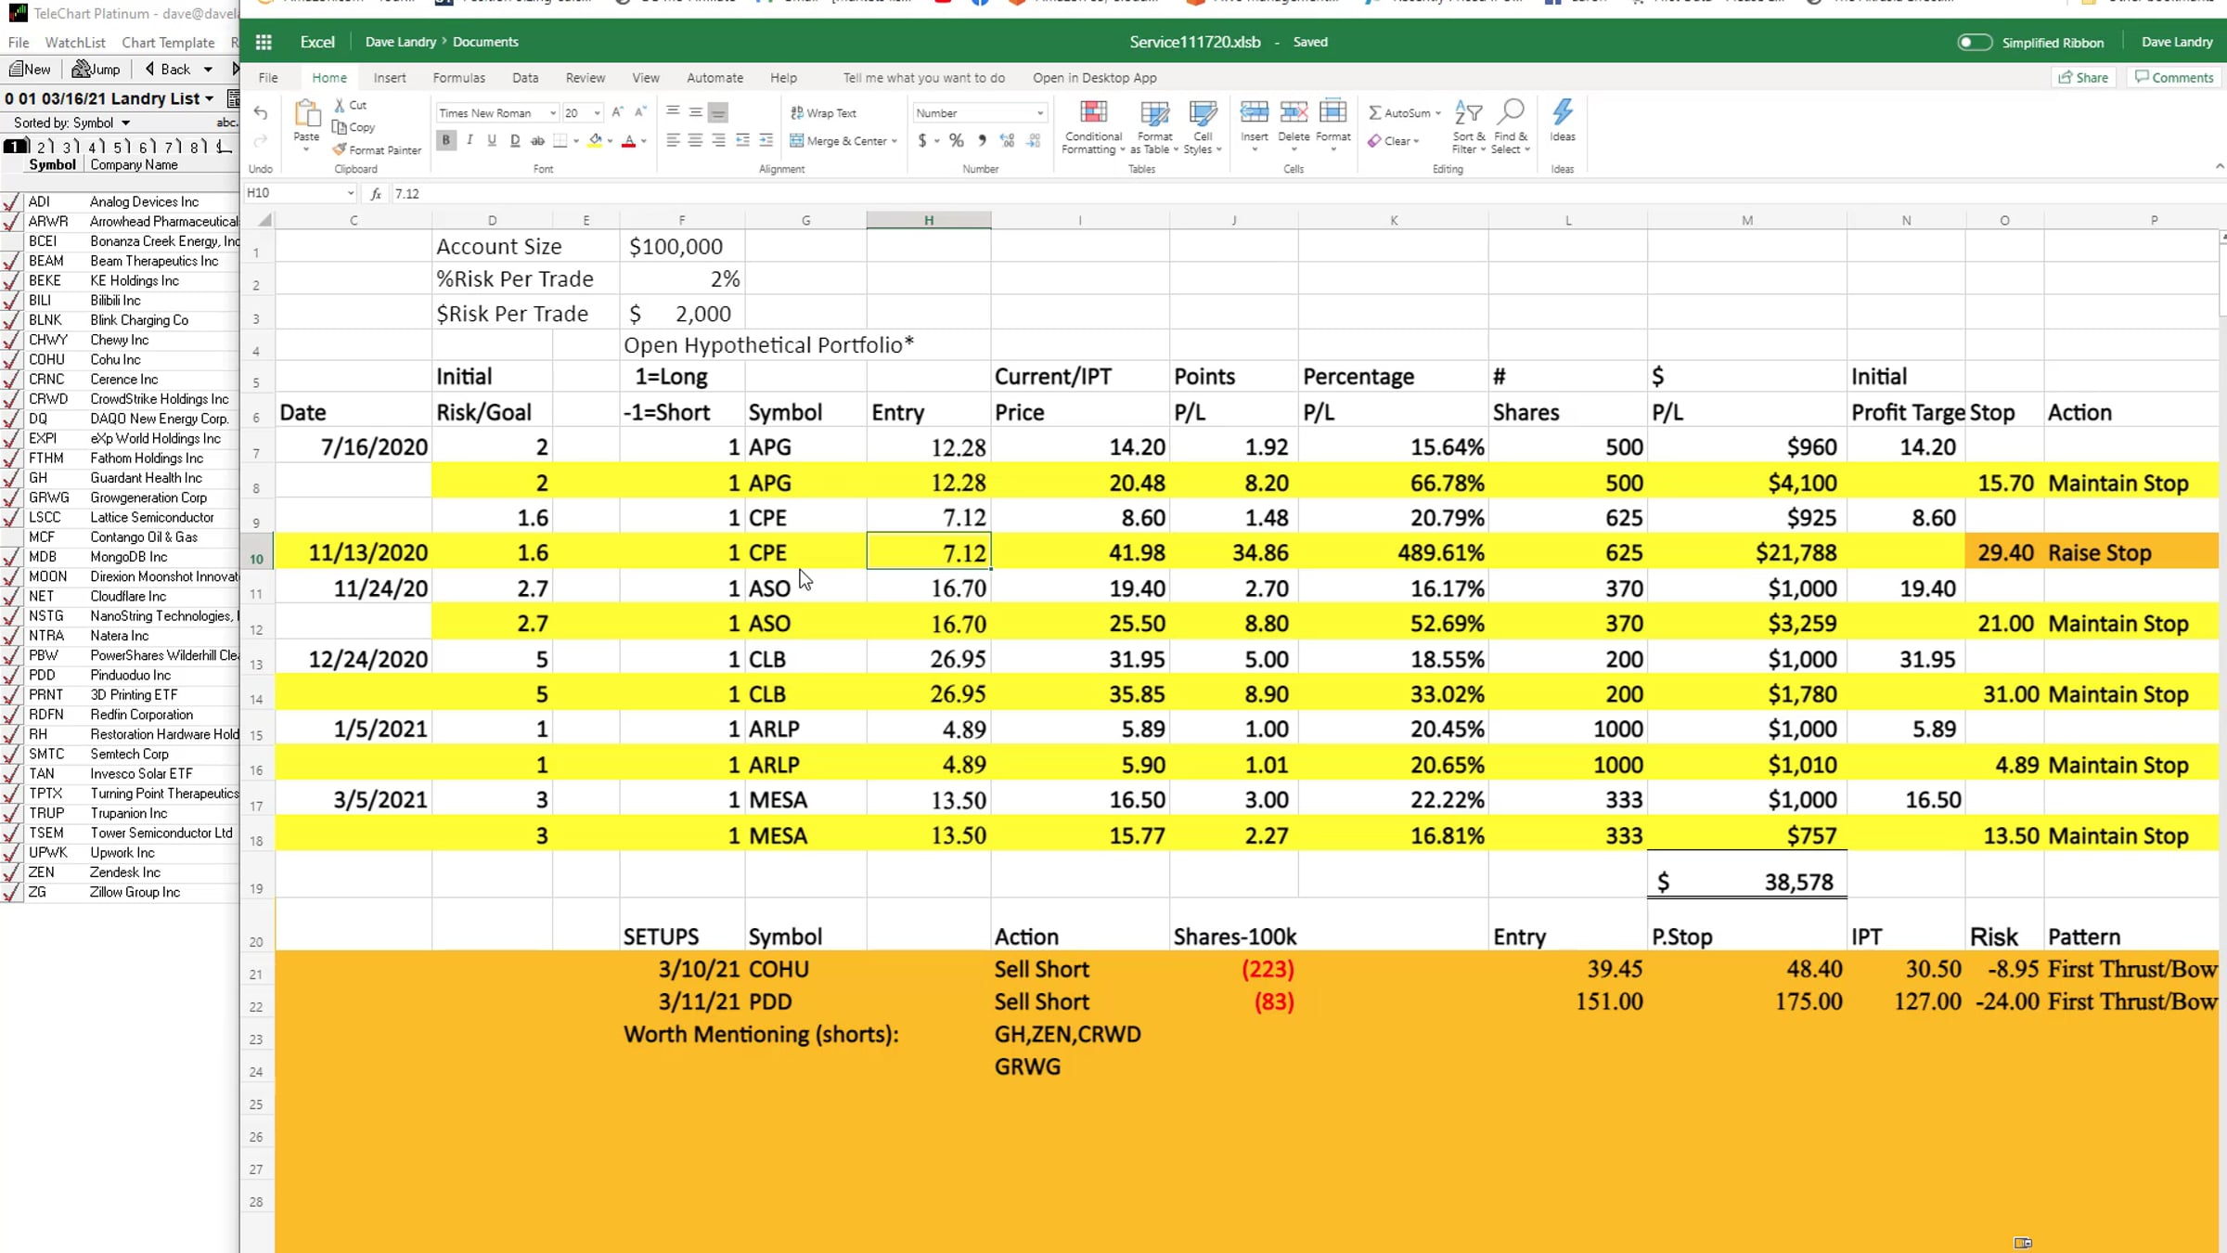Open the font size dropdown
Screen dimensions: 2227x1253
coord(597,113)
